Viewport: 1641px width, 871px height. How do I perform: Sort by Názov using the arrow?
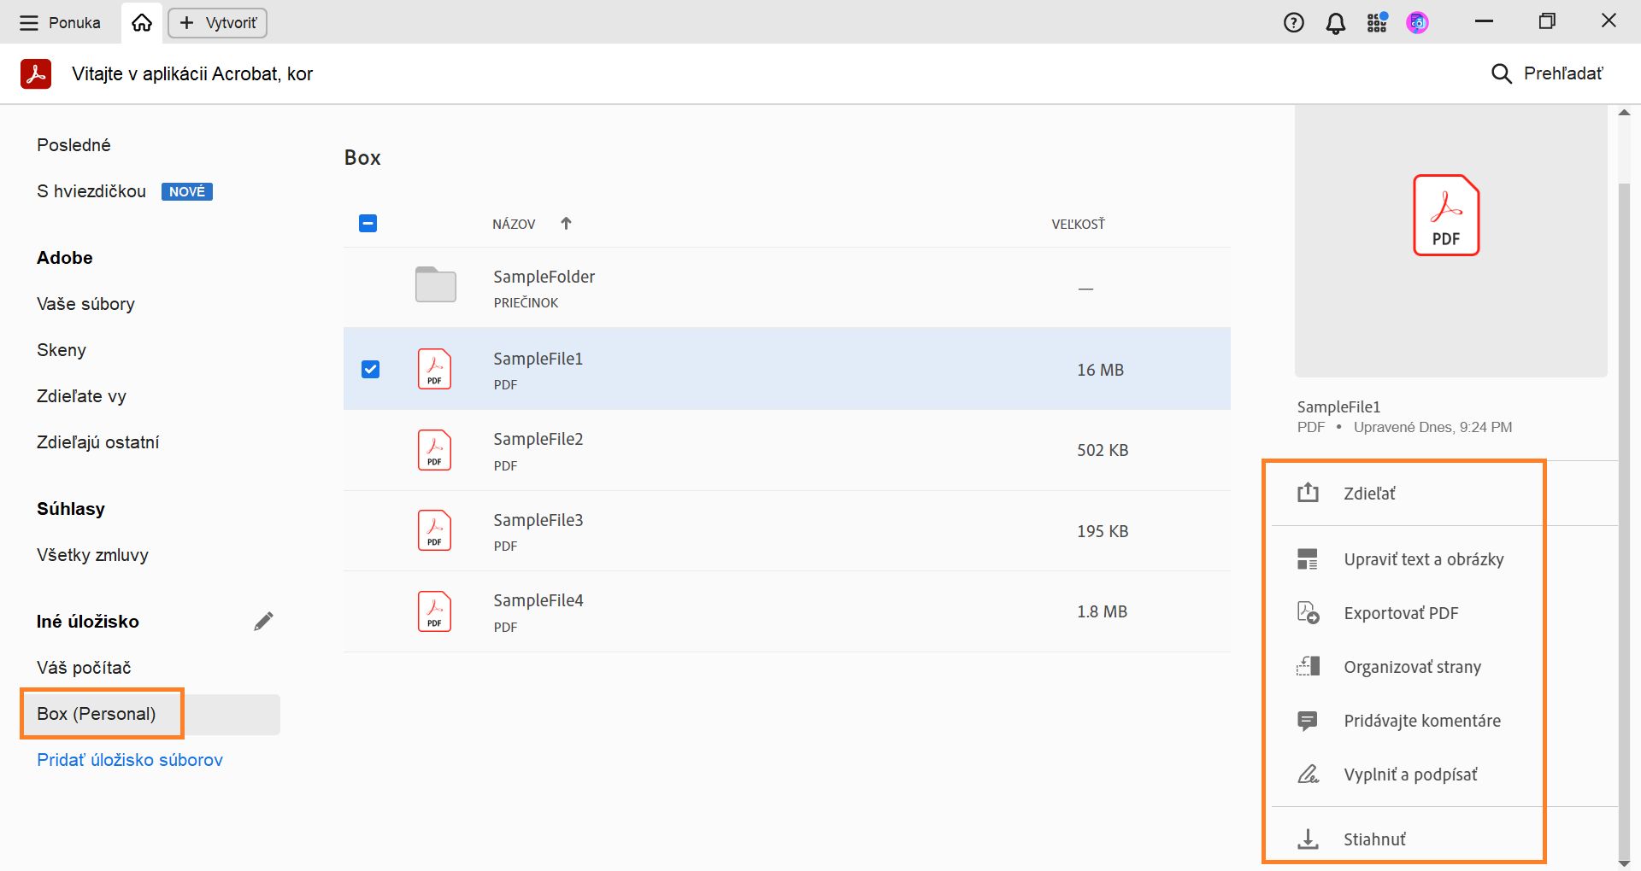click(566, 224)
